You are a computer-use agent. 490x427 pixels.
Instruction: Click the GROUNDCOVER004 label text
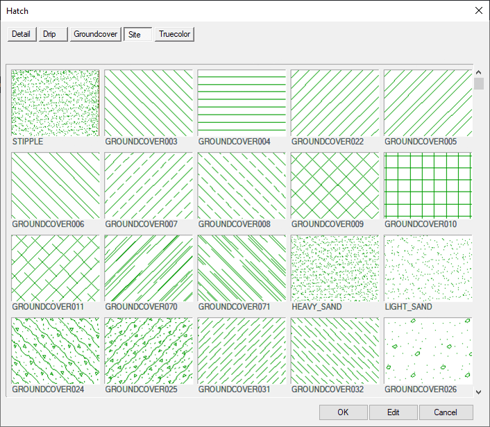point(235,142)
